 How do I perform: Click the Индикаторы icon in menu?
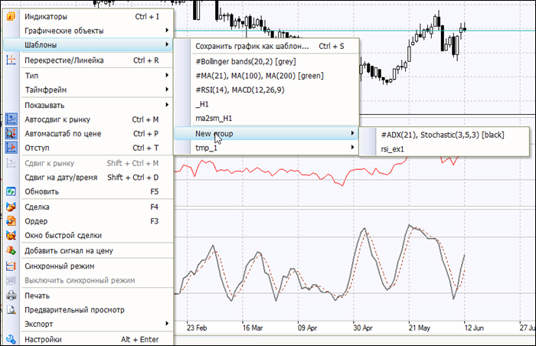11,16
